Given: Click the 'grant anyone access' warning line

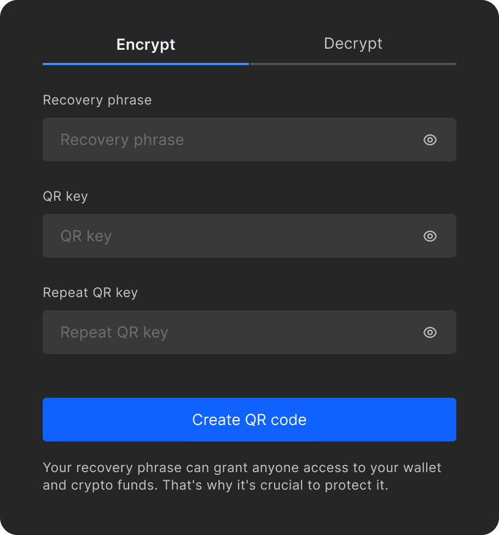Looking at the screenshot, I should point(242,468).
